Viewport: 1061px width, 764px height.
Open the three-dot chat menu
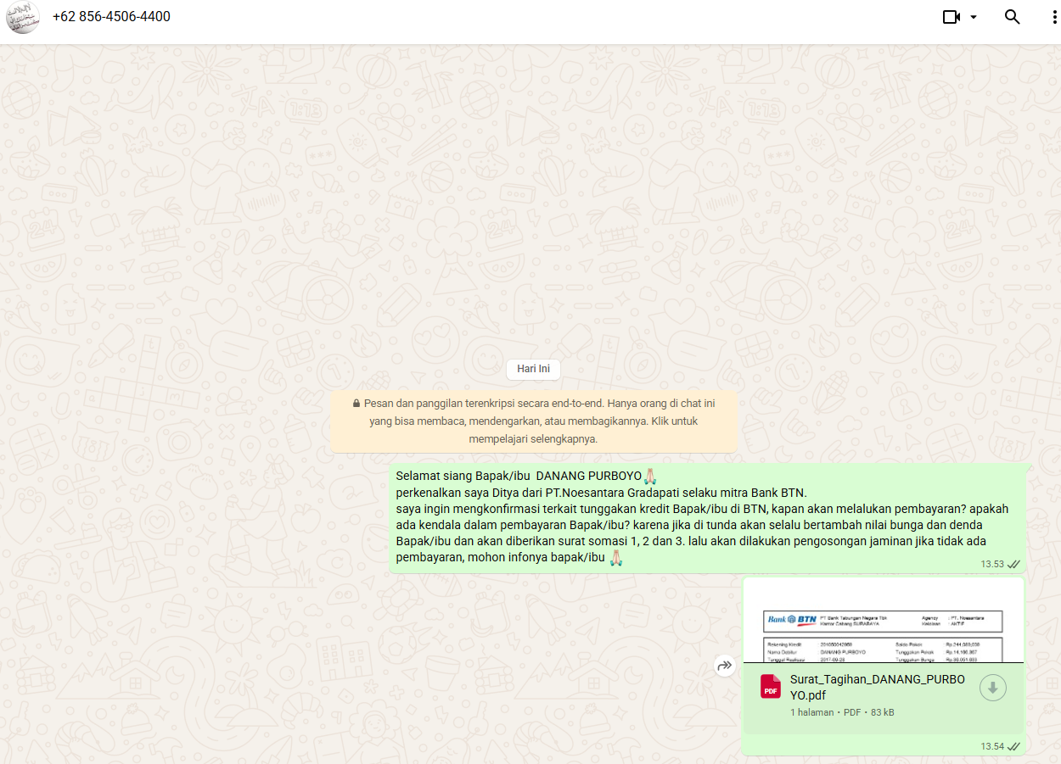(x=1054, y=17)
